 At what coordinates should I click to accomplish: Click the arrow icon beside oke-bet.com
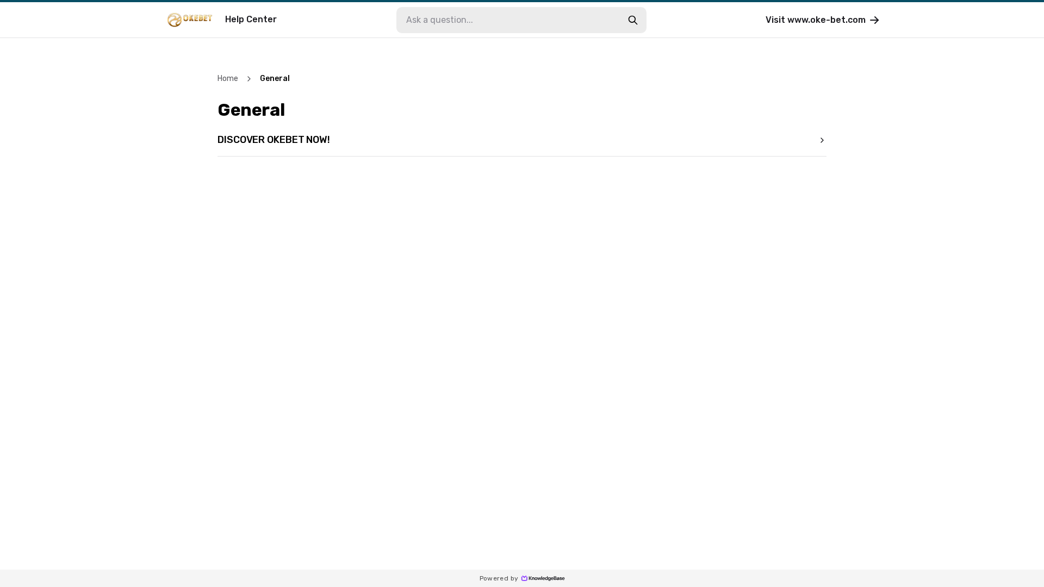pyautogui.click(x=874, y=20)
